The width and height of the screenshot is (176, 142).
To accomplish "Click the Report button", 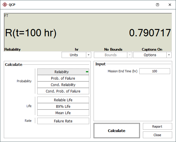I will click(157, 126).
